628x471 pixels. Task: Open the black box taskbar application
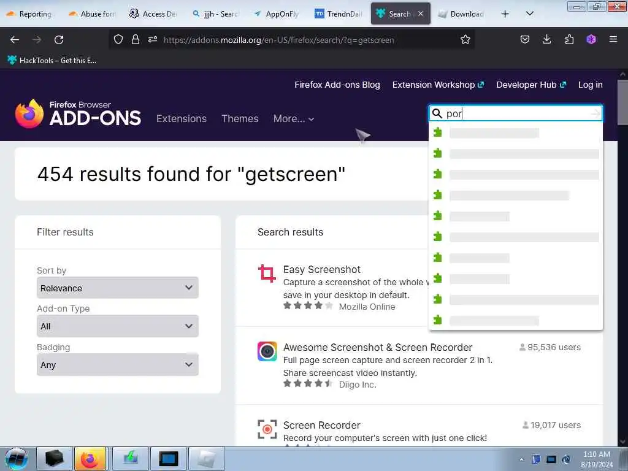[55, 459]
